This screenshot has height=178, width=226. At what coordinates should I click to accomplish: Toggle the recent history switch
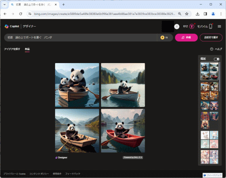[217, 59]
